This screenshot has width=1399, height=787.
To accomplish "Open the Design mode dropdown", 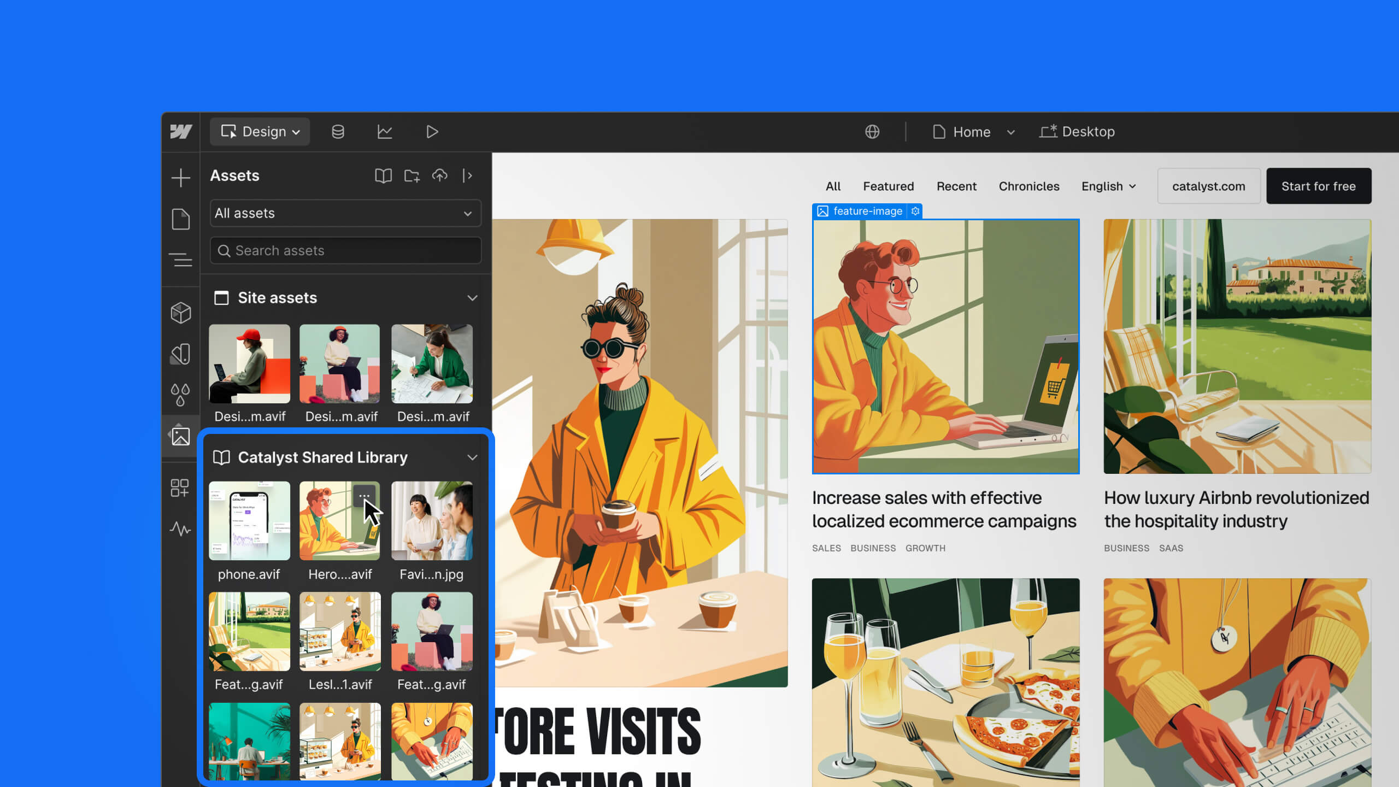I will pyautogui.click(x=260, y=132).
